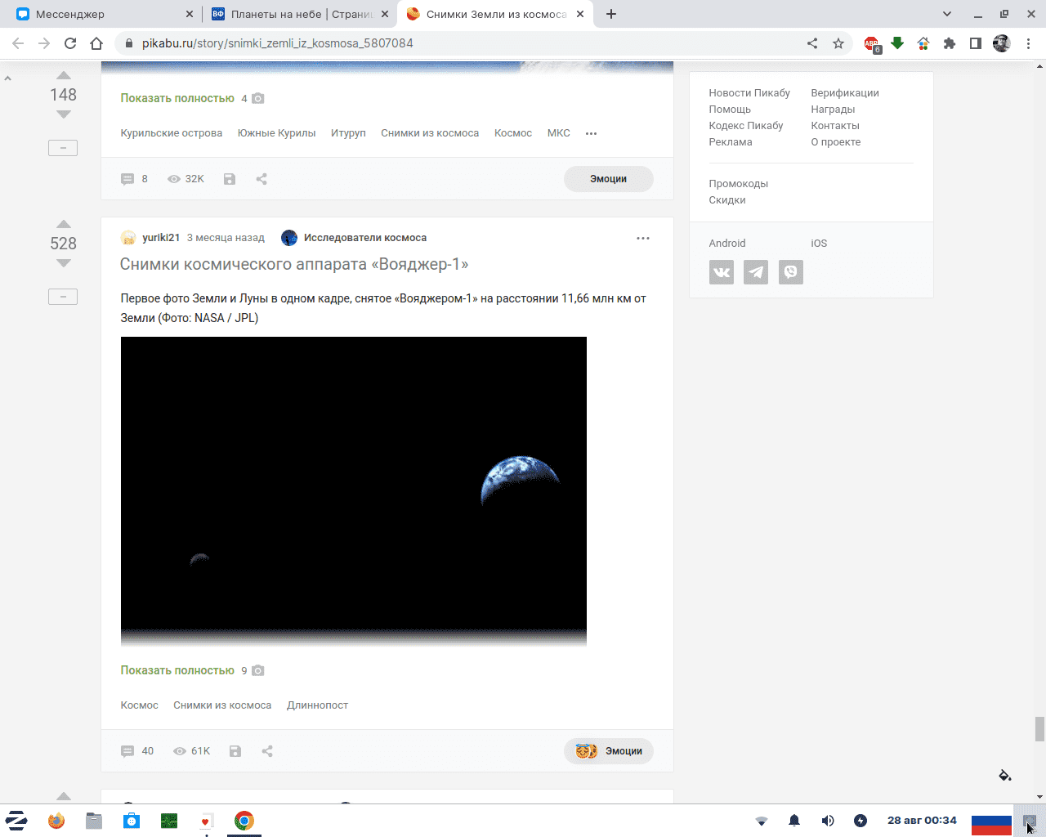This screenshot has height=837, width=1046.
Task: Open tag Длиннопост
Action: (x=318, y=705)
